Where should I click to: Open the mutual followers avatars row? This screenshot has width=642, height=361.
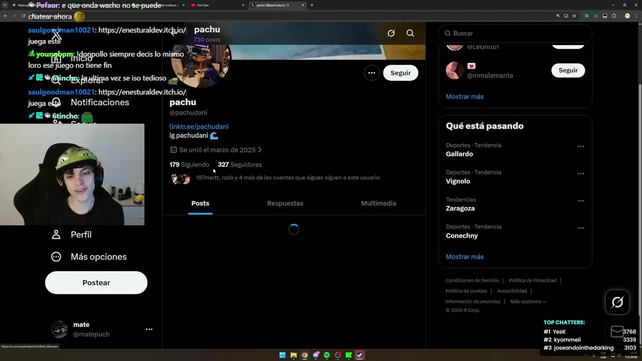(181, 179)
